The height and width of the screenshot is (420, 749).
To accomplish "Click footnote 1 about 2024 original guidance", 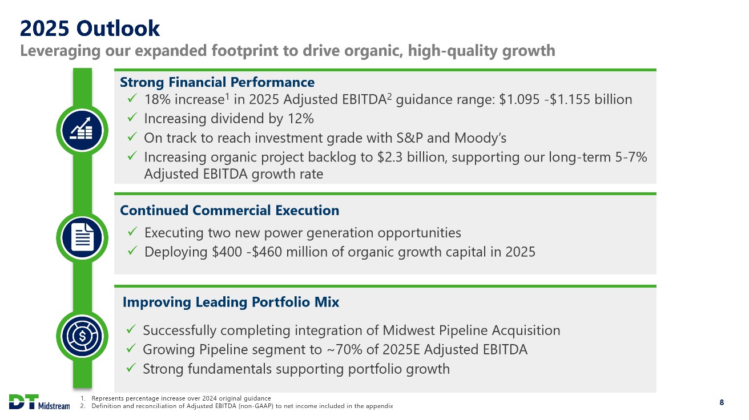I will (181, 398).
